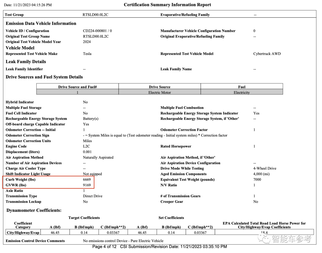
Task: Click the Curb Weight value 6669
Action: [x=87, y=180]
